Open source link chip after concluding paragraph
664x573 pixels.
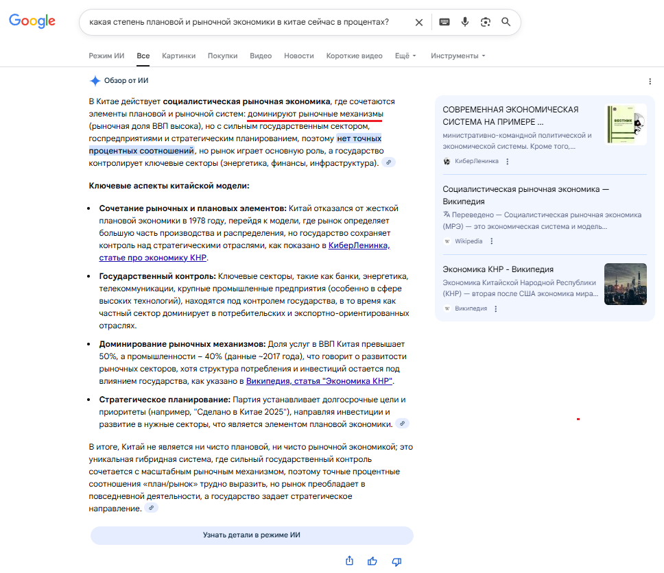click(151, 508)
